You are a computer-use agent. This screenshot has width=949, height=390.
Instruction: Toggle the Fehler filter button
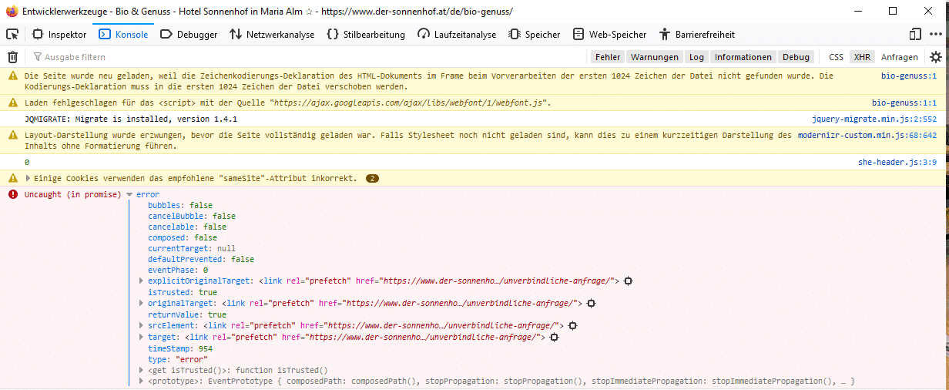pyautogui.click(x=608, y=57)
